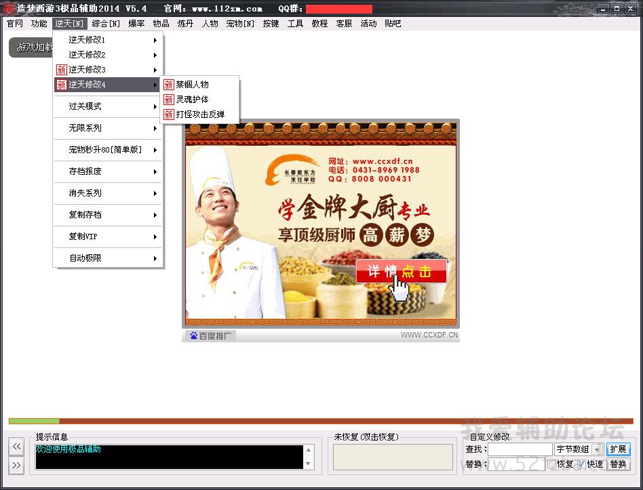Viewport: 643px width, 490px height.
Task: Toggle the 快速 checkbox
Action: (581, 464)
